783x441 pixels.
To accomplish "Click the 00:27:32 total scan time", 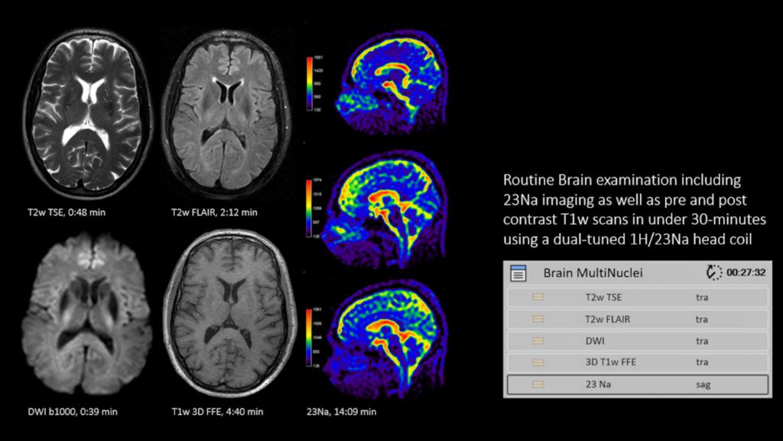I will click(x=746, y=273).
